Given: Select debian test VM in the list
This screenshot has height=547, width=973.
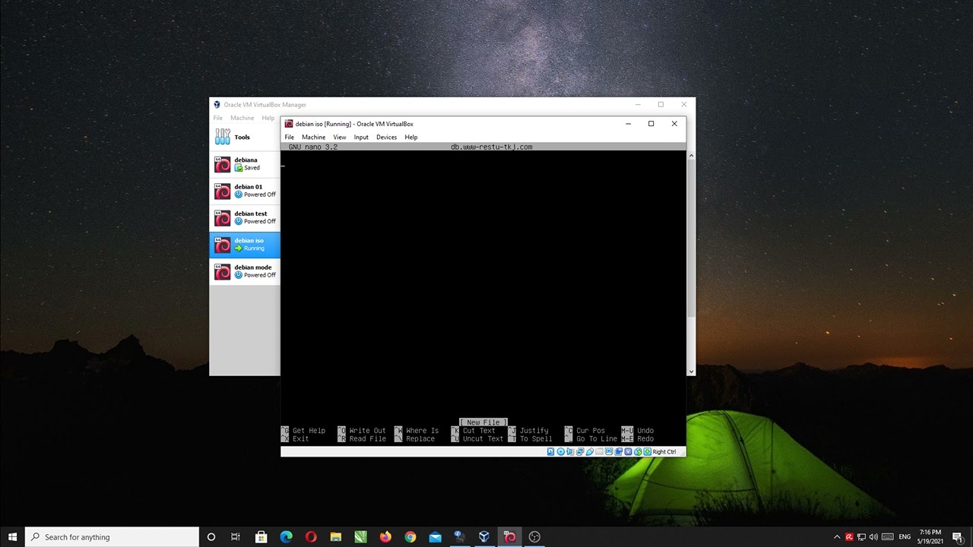Looking at the screenshot, I should click(x=245, y=217).
